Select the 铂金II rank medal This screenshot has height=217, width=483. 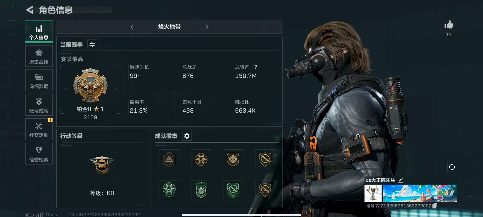(90, 85)
